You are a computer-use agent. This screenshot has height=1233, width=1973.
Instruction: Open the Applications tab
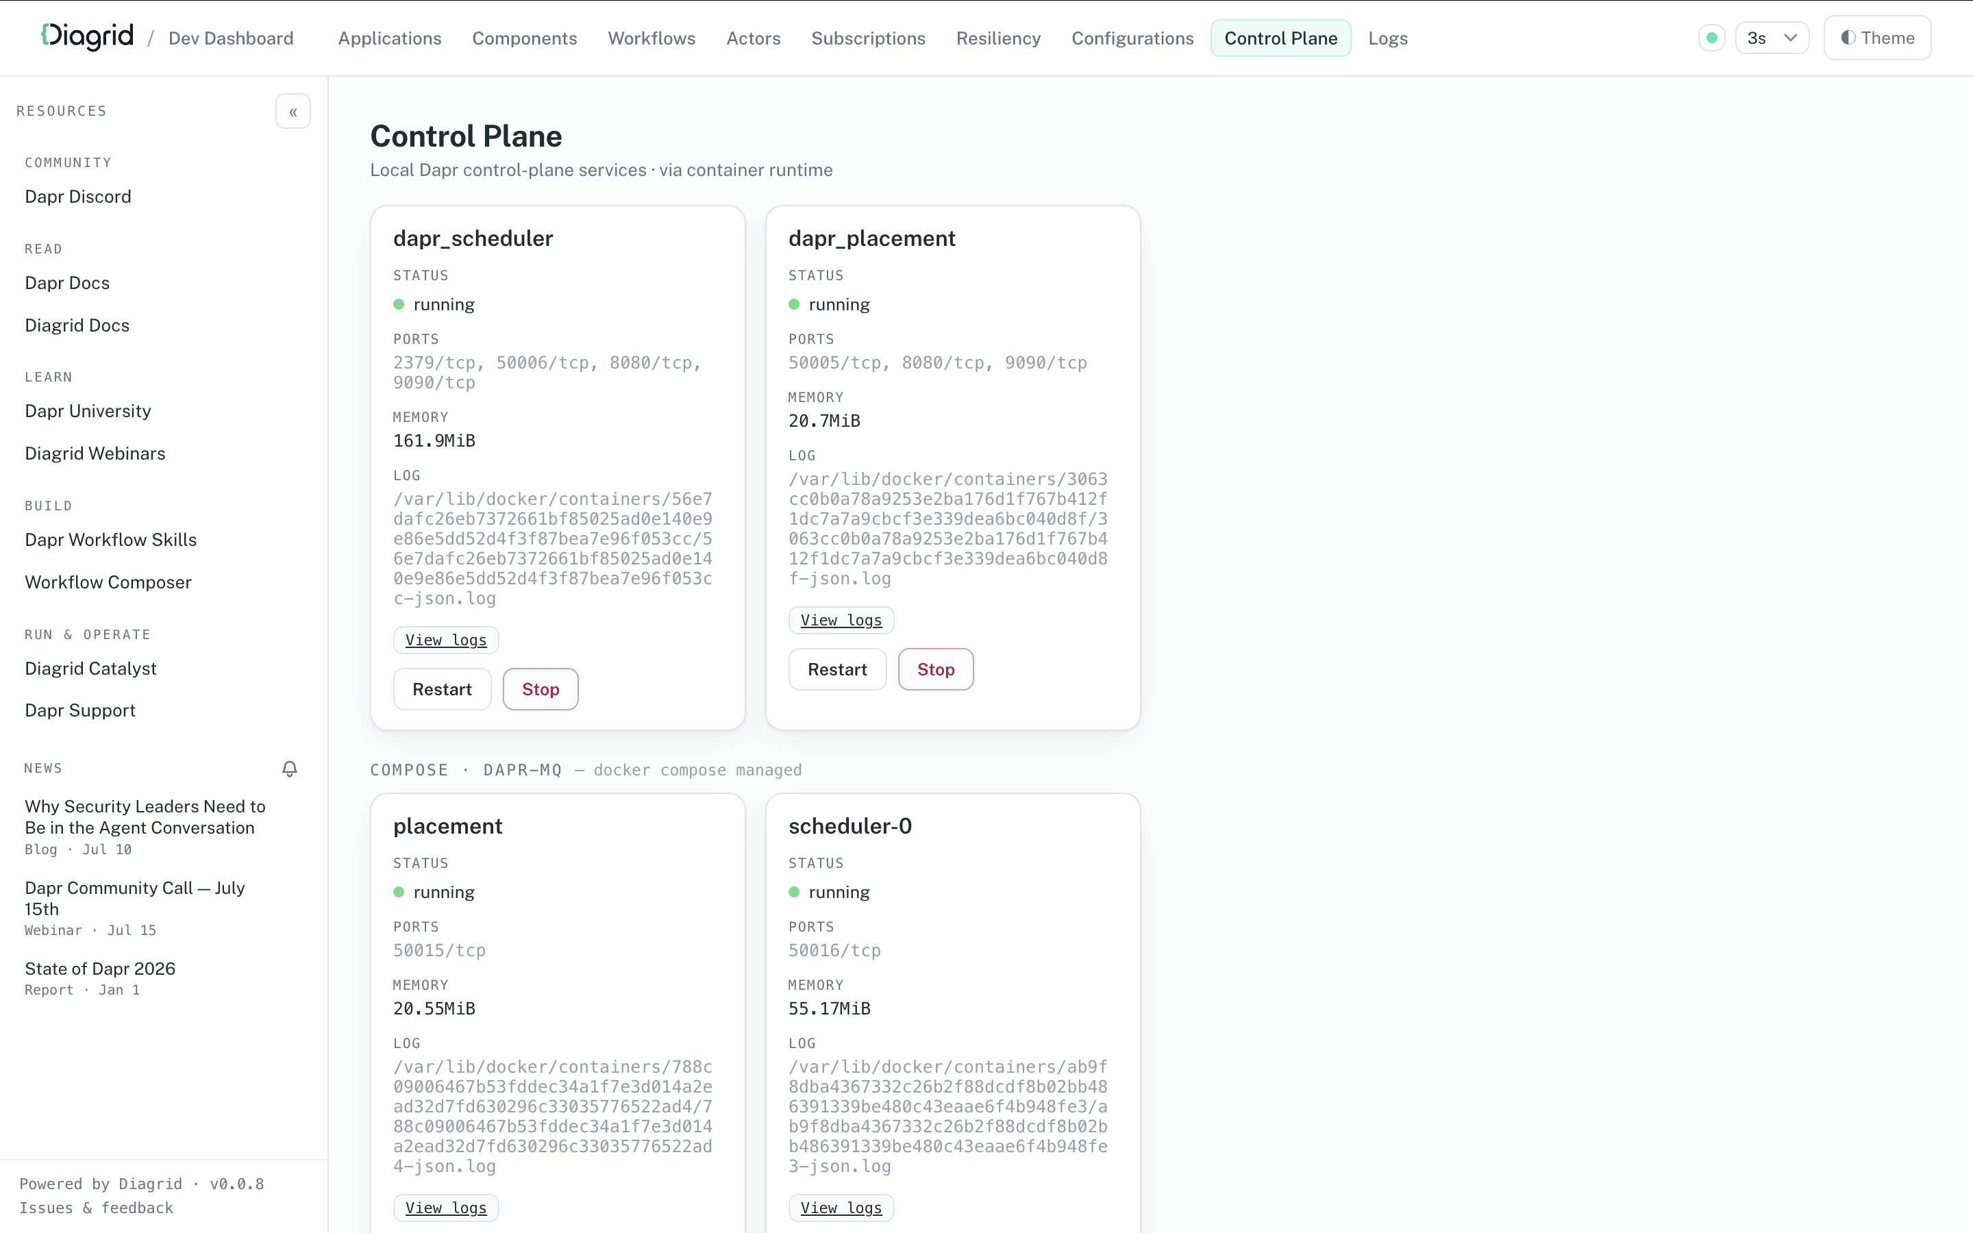pyautogui.click(x=390, y=38)
